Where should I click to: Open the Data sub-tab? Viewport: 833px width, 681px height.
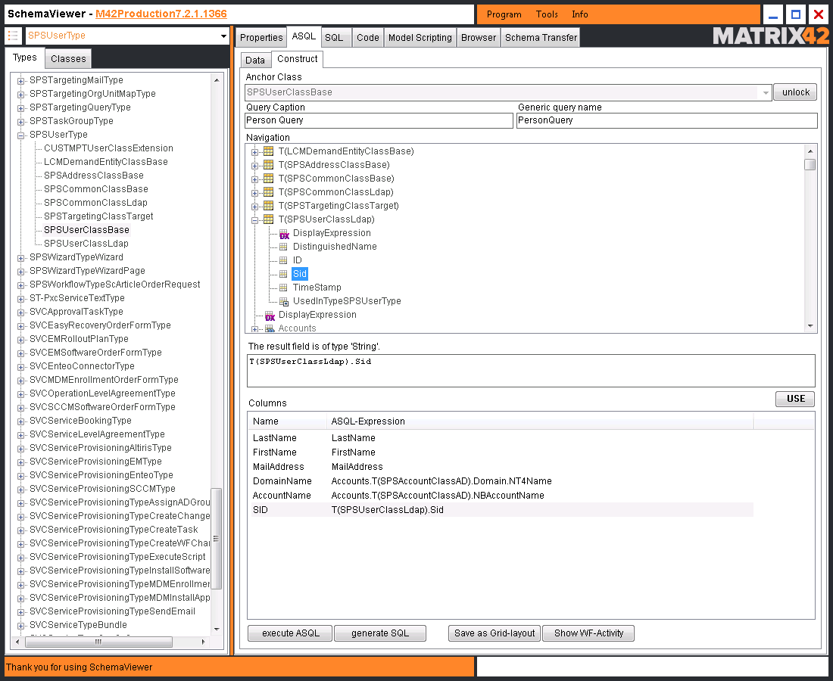pyautogui.click(x=255, y=60)
